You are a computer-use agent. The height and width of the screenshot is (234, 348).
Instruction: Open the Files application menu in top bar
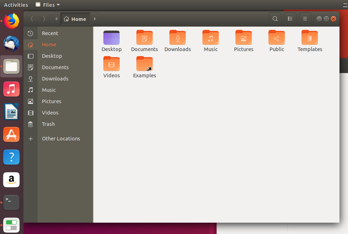pos(48,5)
